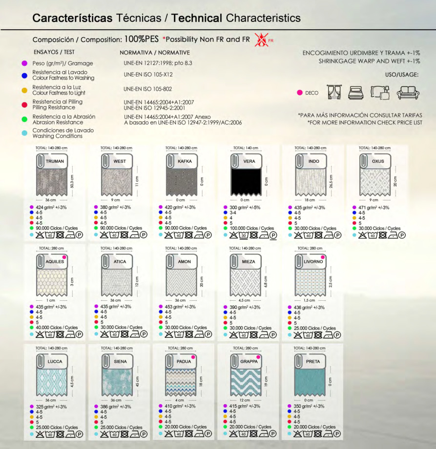Click West's wash at 40 icon
The height and width of the screenshot is (449, 436).
(114, 235)
